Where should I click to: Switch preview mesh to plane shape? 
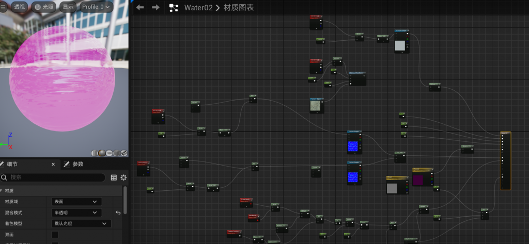[110, 153]
